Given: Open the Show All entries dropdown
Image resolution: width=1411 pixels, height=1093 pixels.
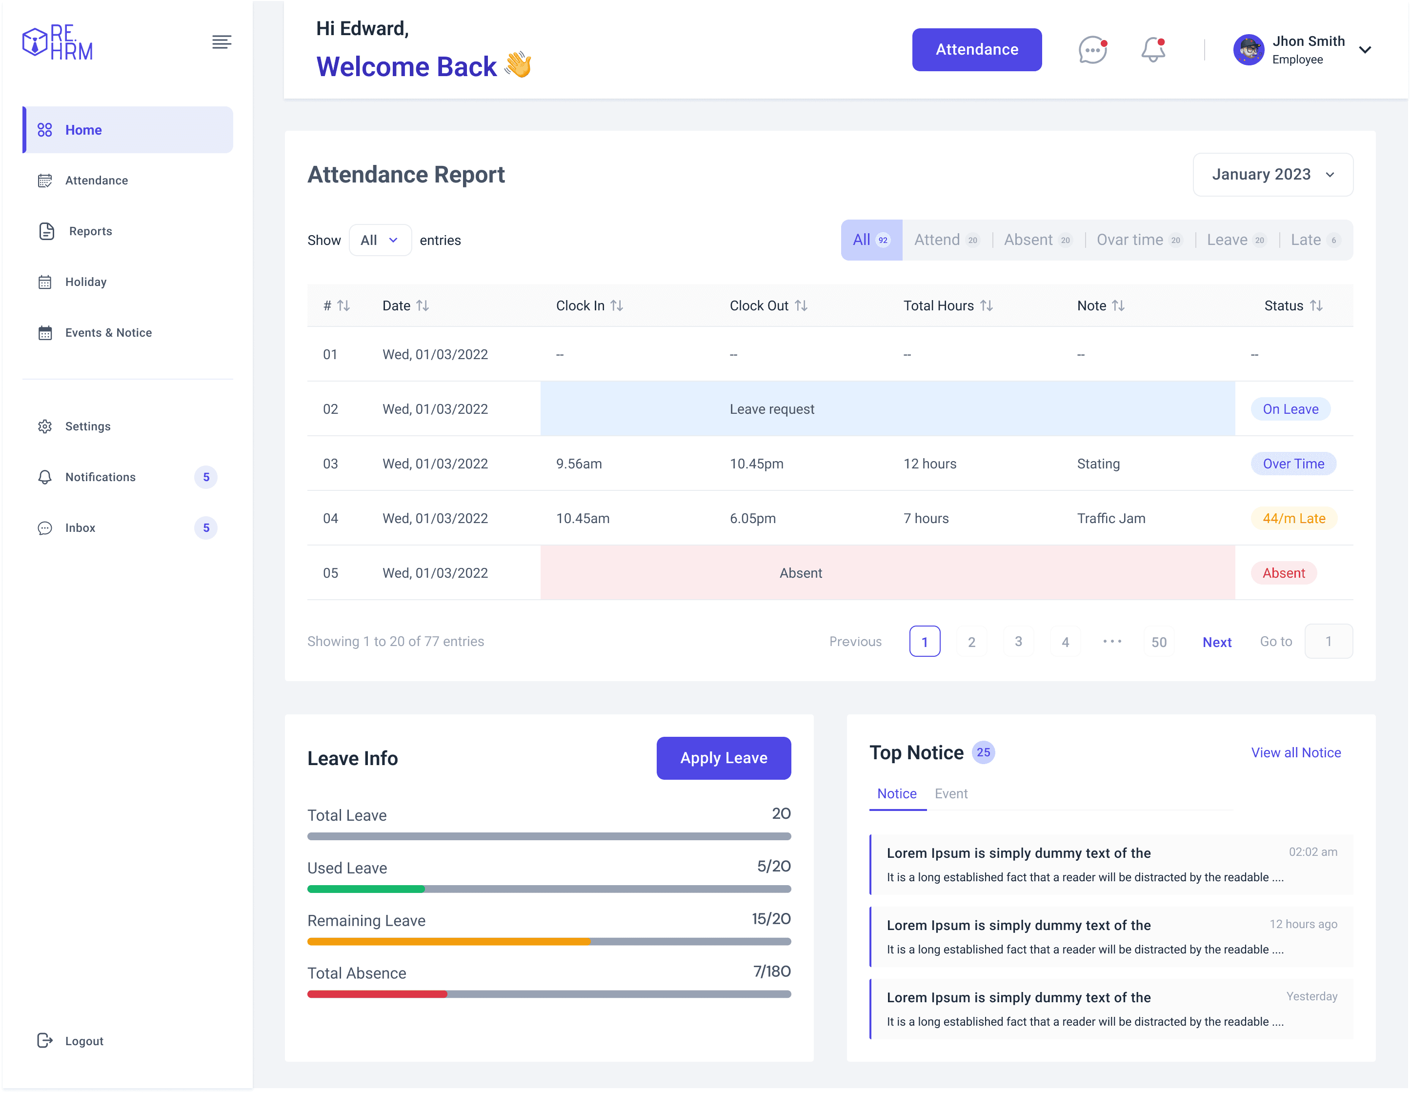Looking at the screenshot, I should 380,240.
